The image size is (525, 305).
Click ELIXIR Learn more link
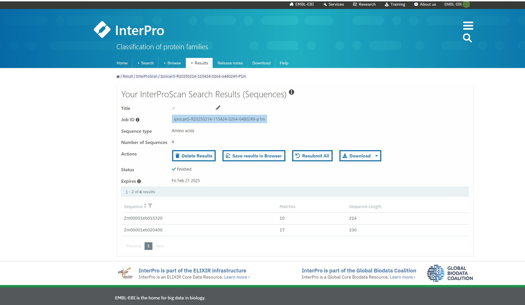(237, 277)
